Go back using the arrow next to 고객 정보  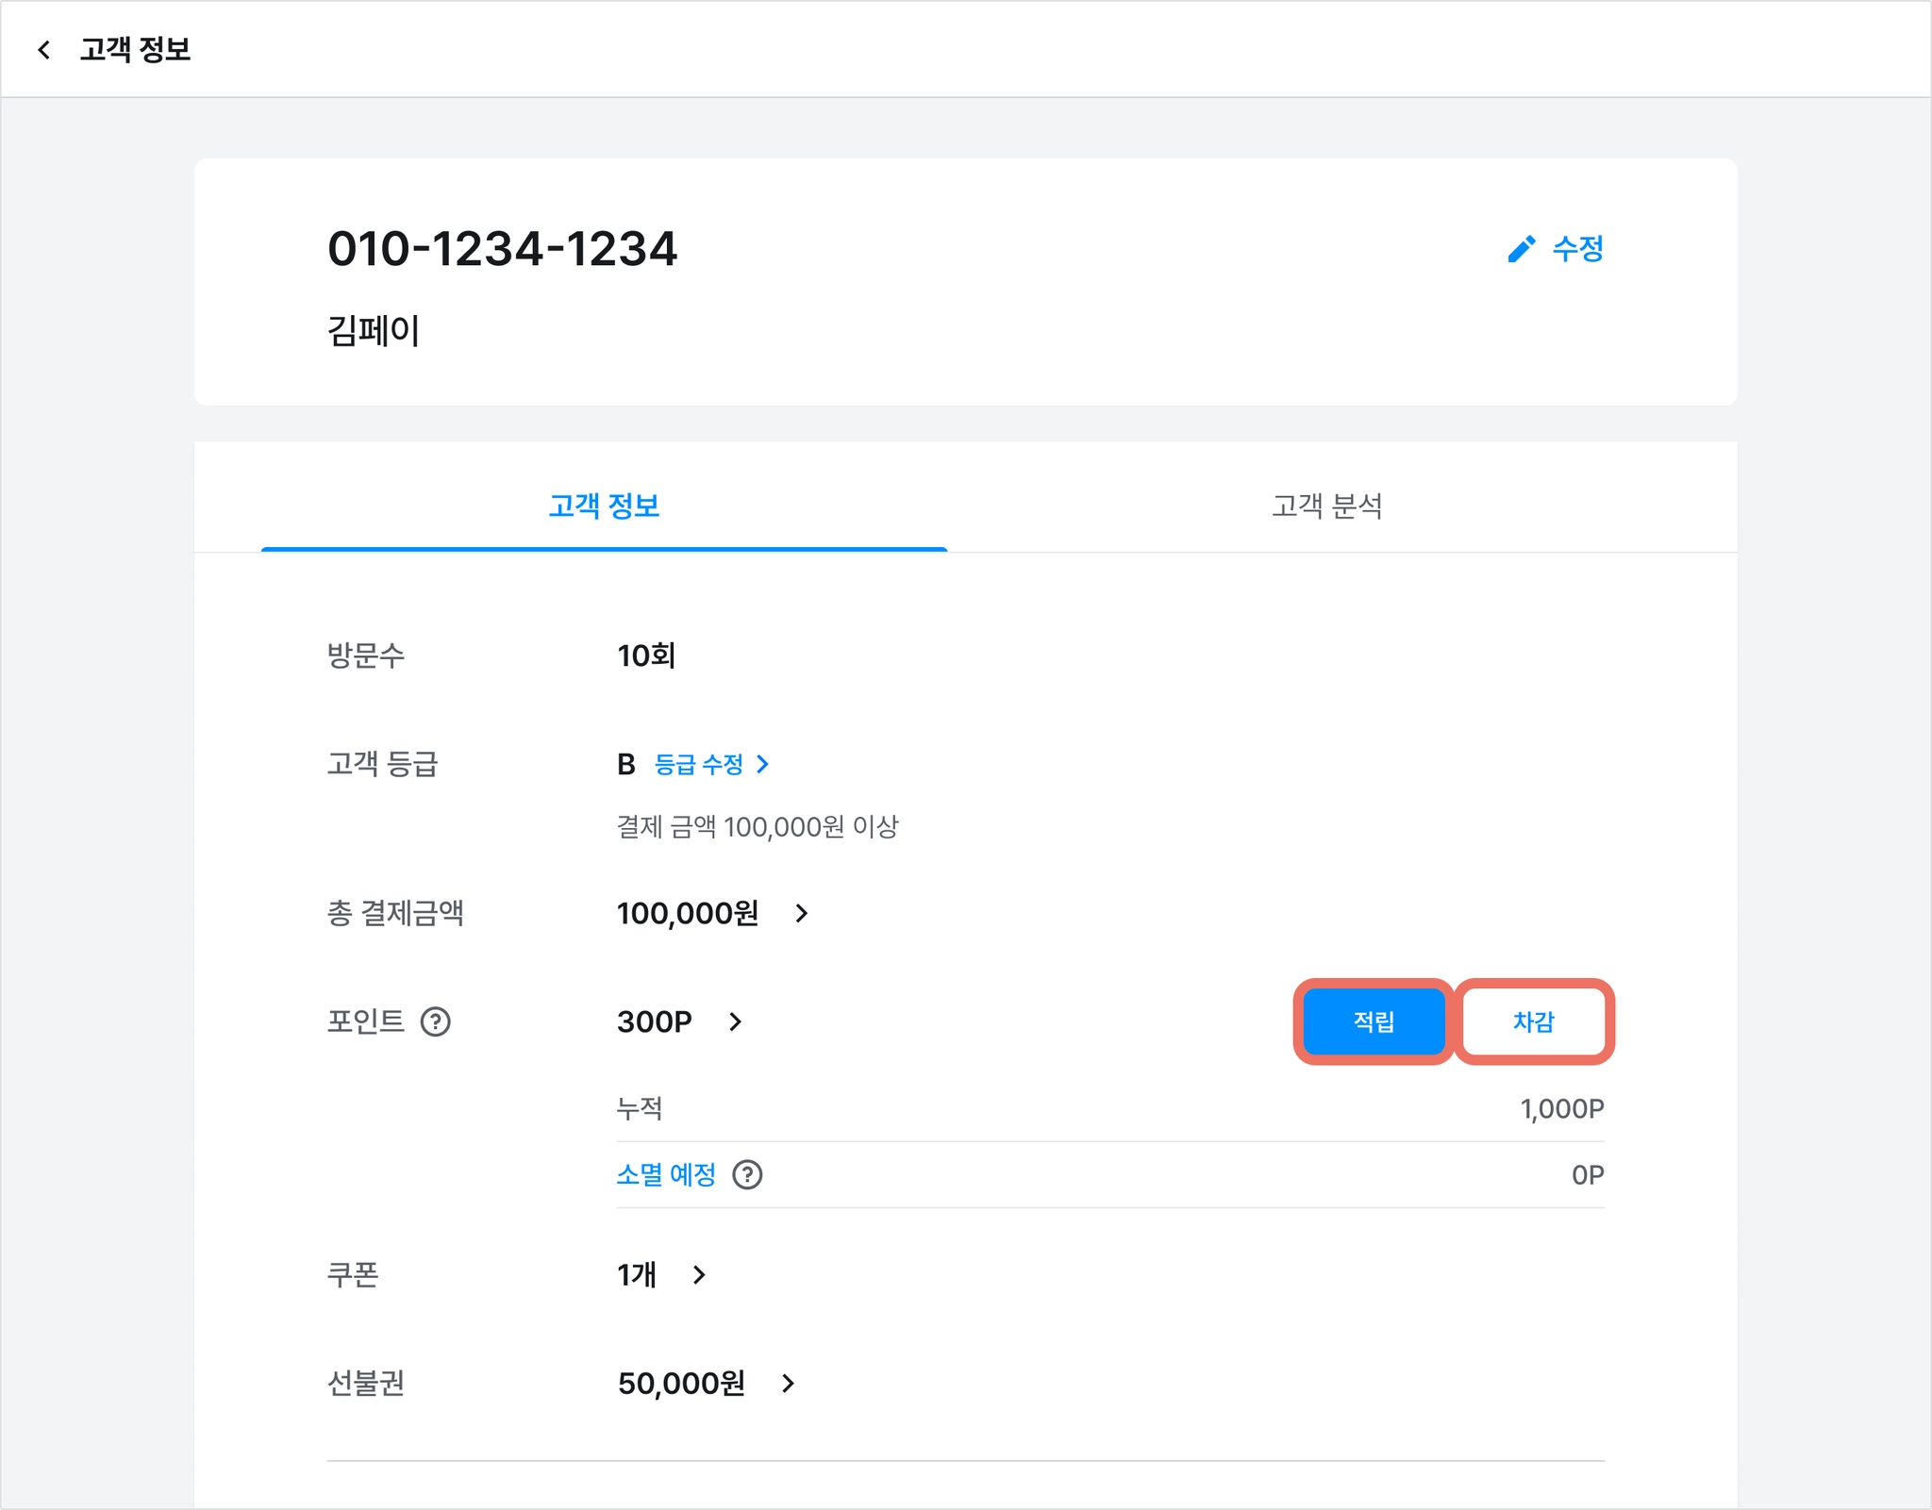click(43, 49)
